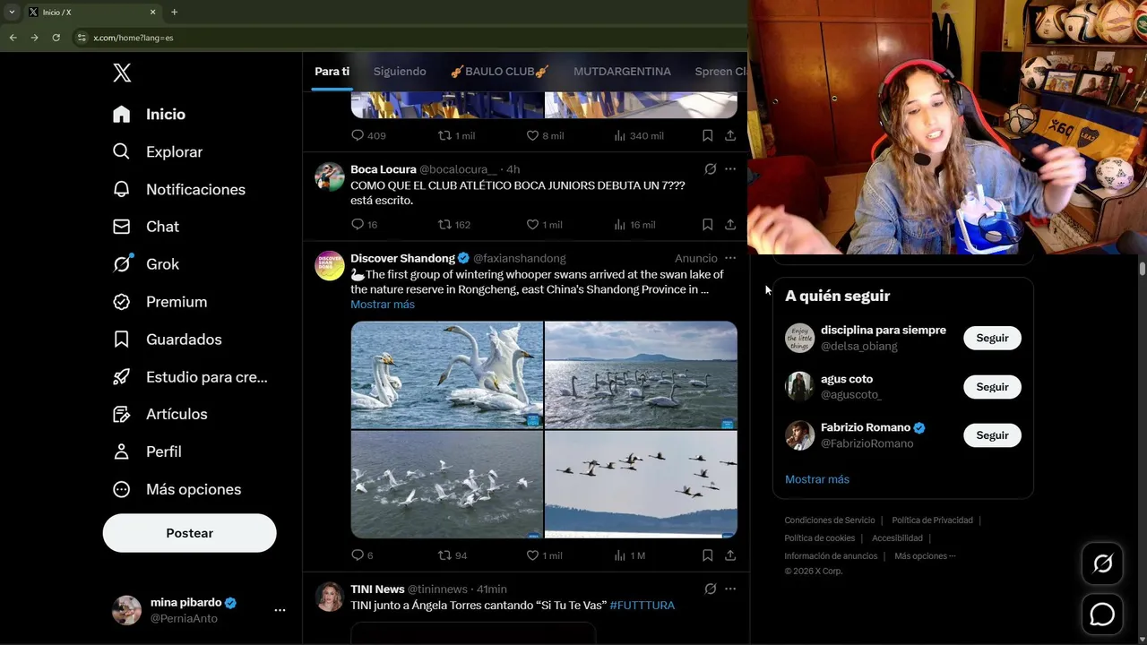Open browser tab search dropdown
Image resolution: width=1147 pixels, height=645 pixels.
[12, 13]
